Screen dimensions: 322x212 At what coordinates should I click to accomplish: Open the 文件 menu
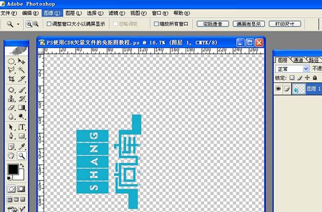coord(9,13)
